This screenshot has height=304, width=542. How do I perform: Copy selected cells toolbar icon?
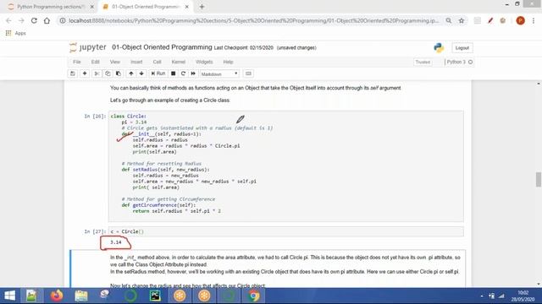tap(108, 73)
